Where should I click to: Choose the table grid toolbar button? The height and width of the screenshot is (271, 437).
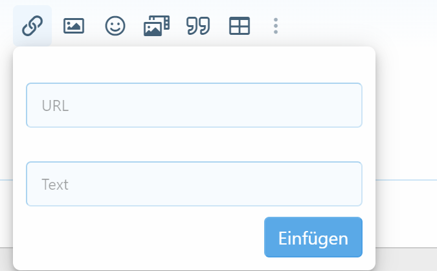click(x=240, y=26)
